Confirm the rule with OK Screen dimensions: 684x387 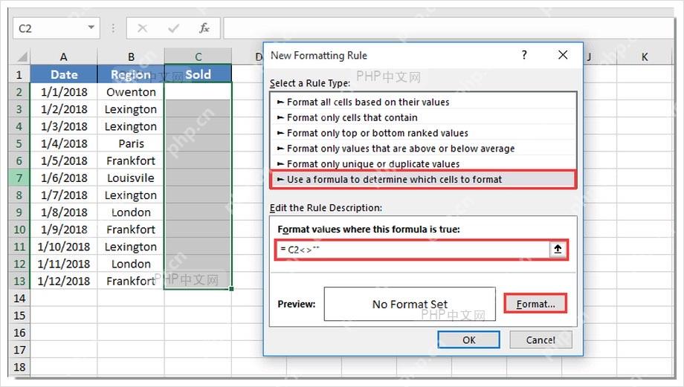(x=469, y=340)
